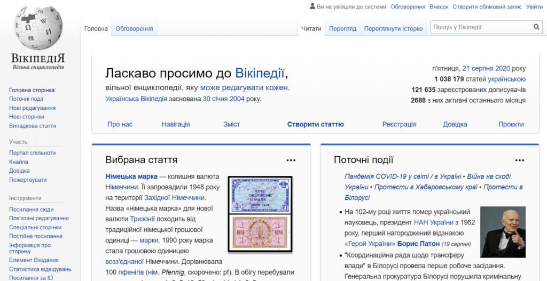Open the German mark banknote image
547x281 pixels.
pos(259,213)
